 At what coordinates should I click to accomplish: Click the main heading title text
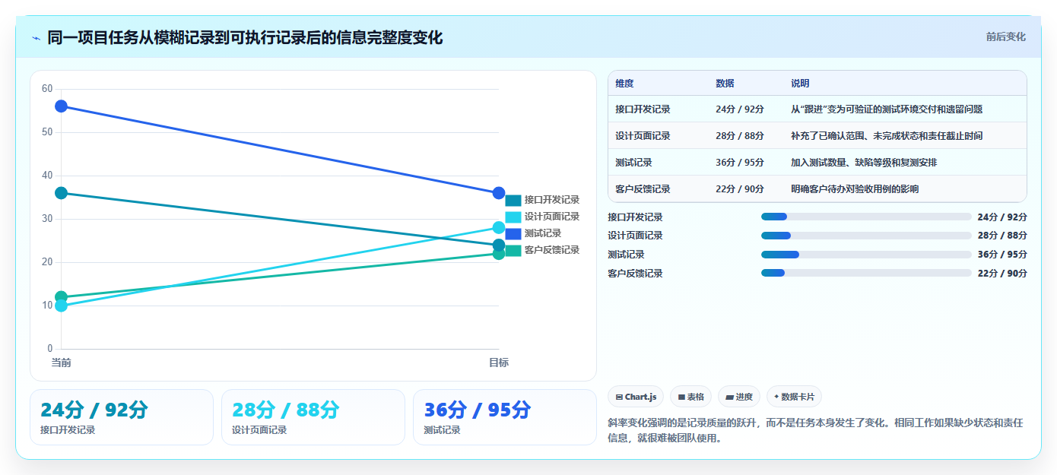point(245,37)
